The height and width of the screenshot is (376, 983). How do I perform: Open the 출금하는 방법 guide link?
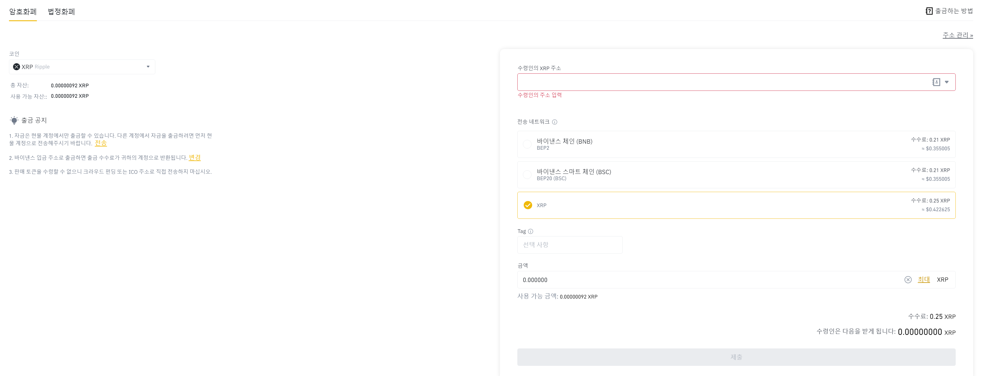point(954,11)
